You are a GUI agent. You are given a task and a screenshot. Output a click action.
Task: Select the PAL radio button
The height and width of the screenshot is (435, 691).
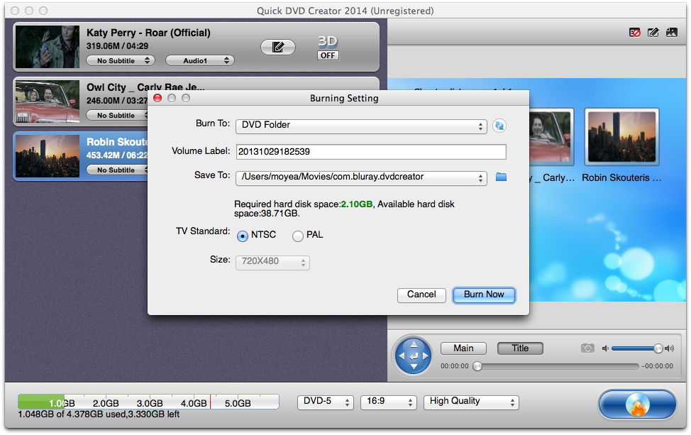point(298,236)
